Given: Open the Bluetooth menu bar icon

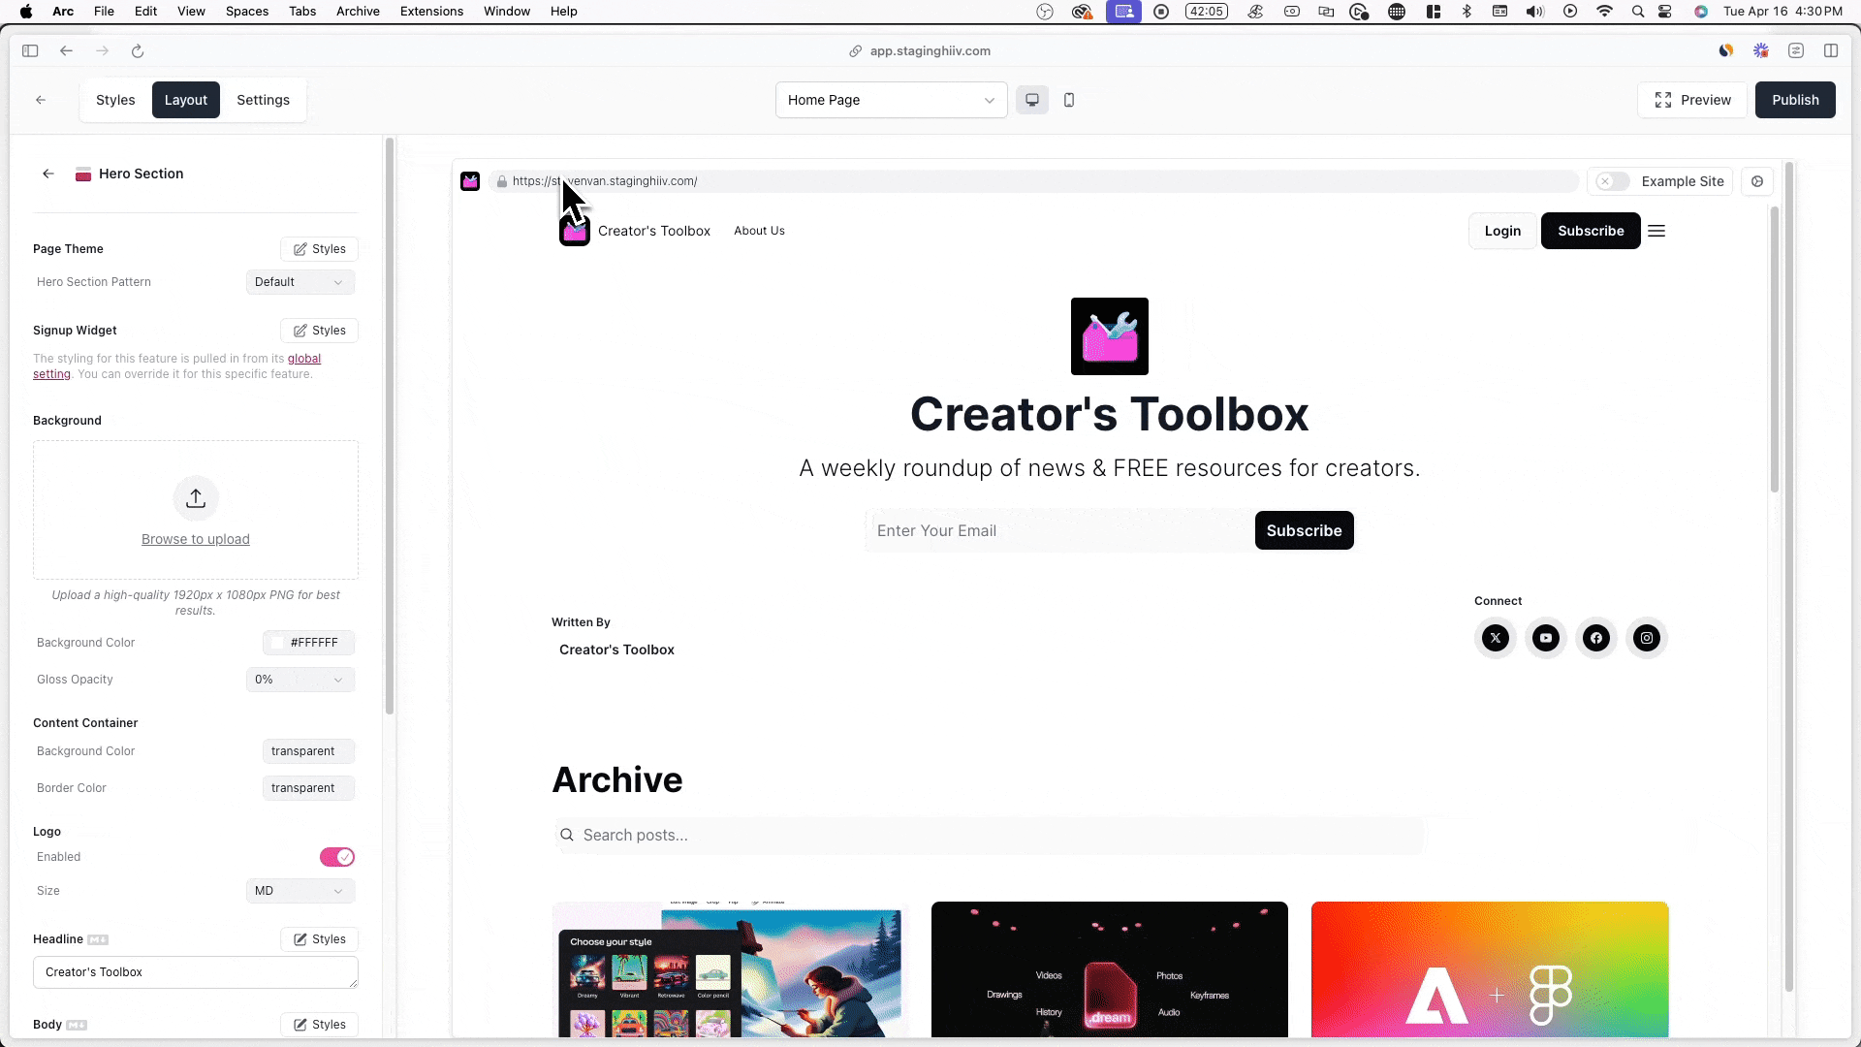Looking at the screenshot, I should point(1467,12).
